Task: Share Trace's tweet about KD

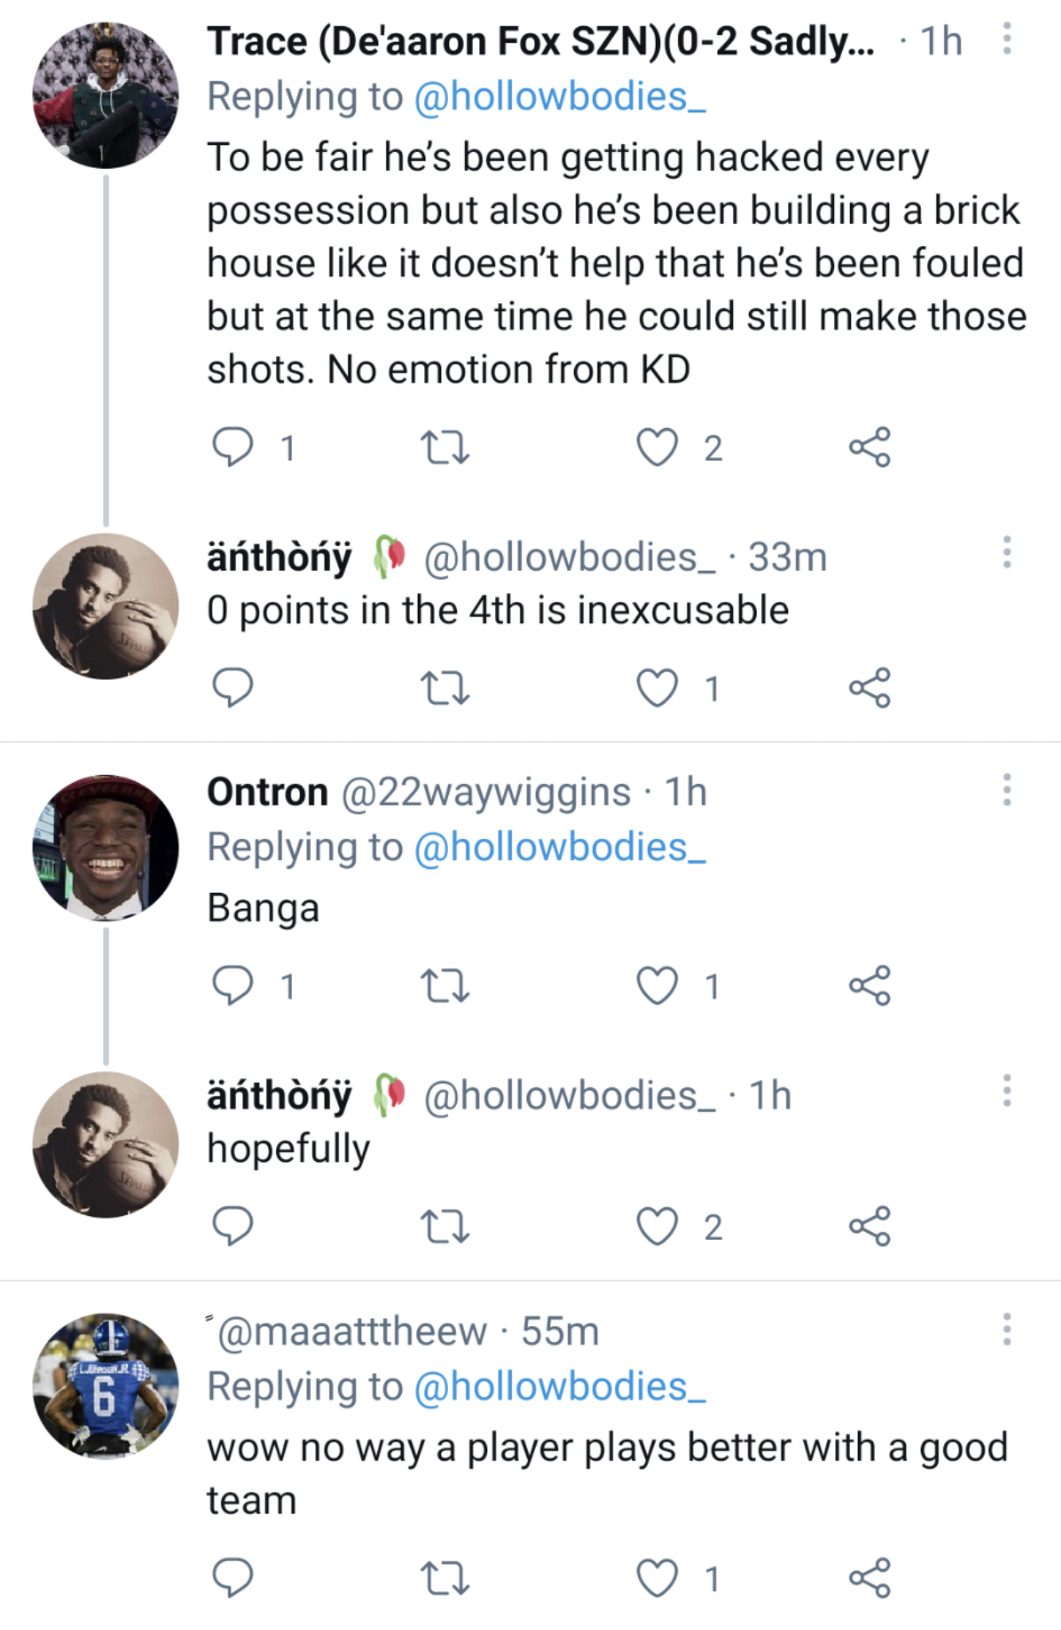Action: [869, 446]
